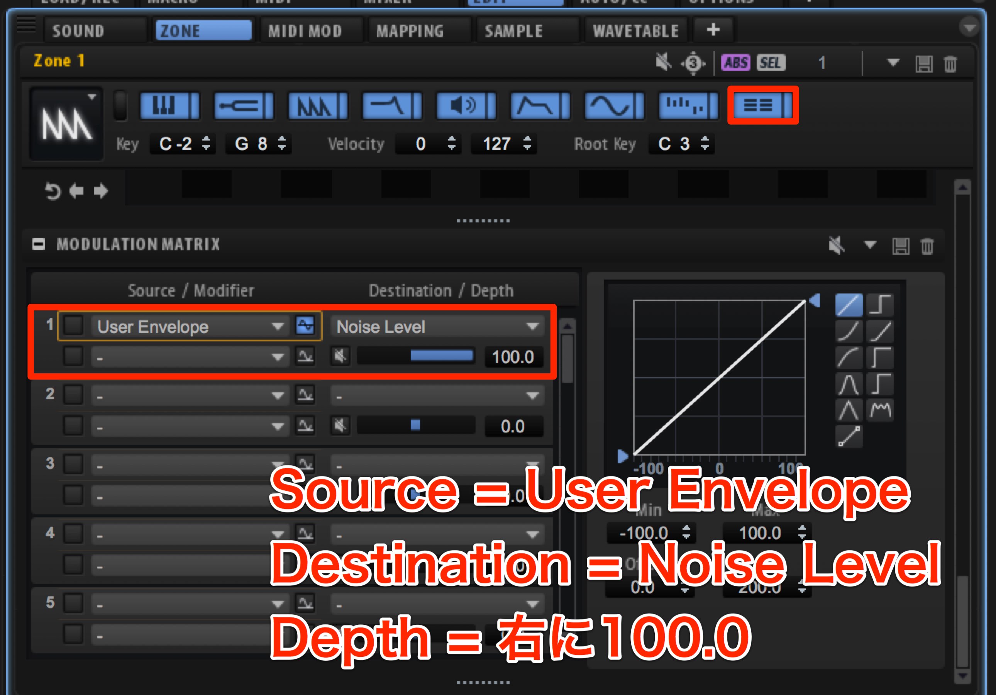
Task: Open the Voice Control section button
Action: (169, 105)
